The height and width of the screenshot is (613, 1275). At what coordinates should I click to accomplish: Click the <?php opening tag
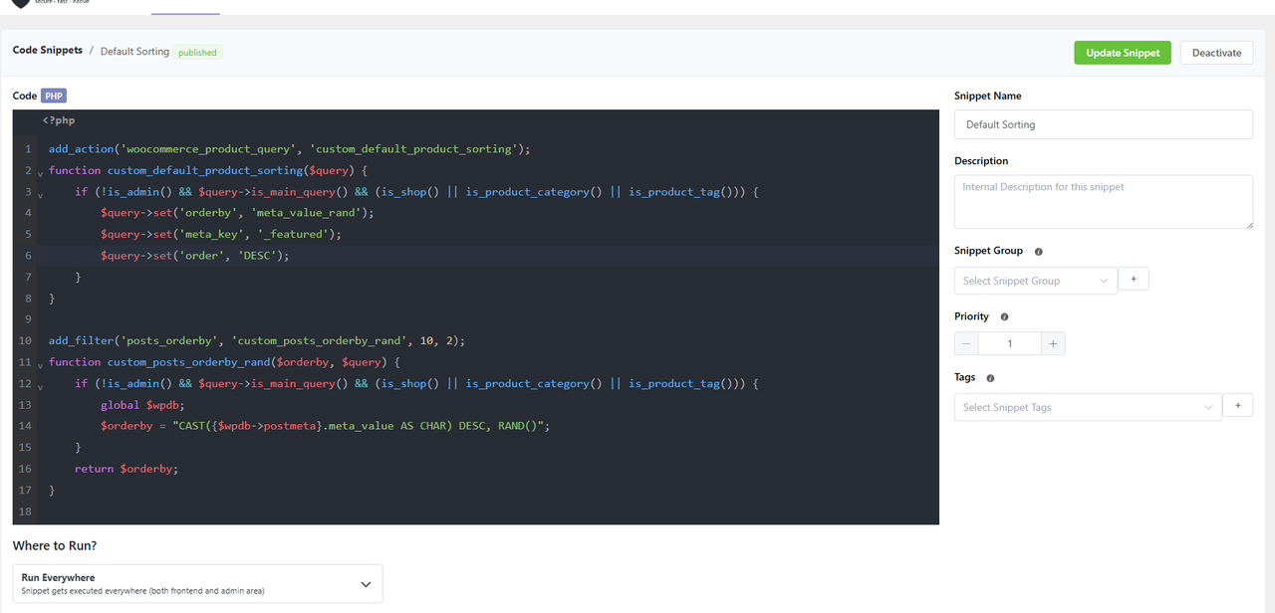click(x=59, y=120)
